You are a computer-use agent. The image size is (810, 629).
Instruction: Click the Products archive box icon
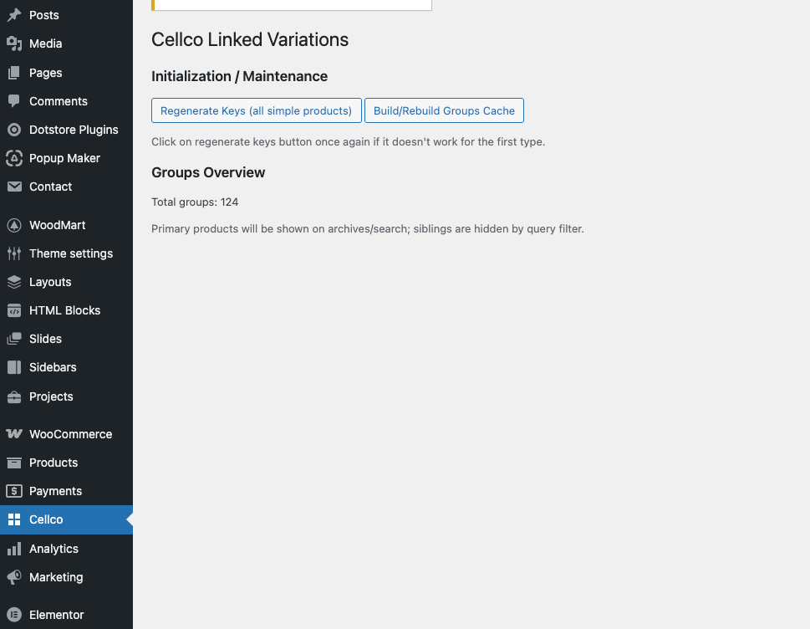14,463
